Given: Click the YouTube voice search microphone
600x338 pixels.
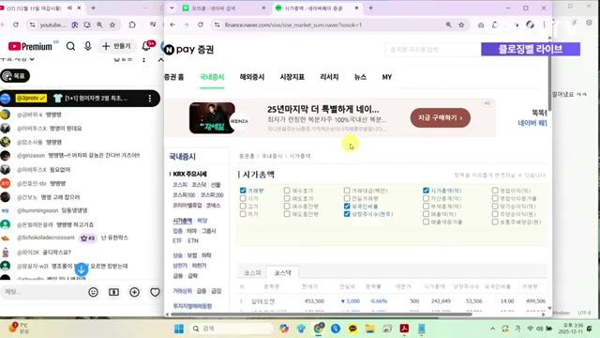Looking at the screenshot, I should click(x=87, y=46).
